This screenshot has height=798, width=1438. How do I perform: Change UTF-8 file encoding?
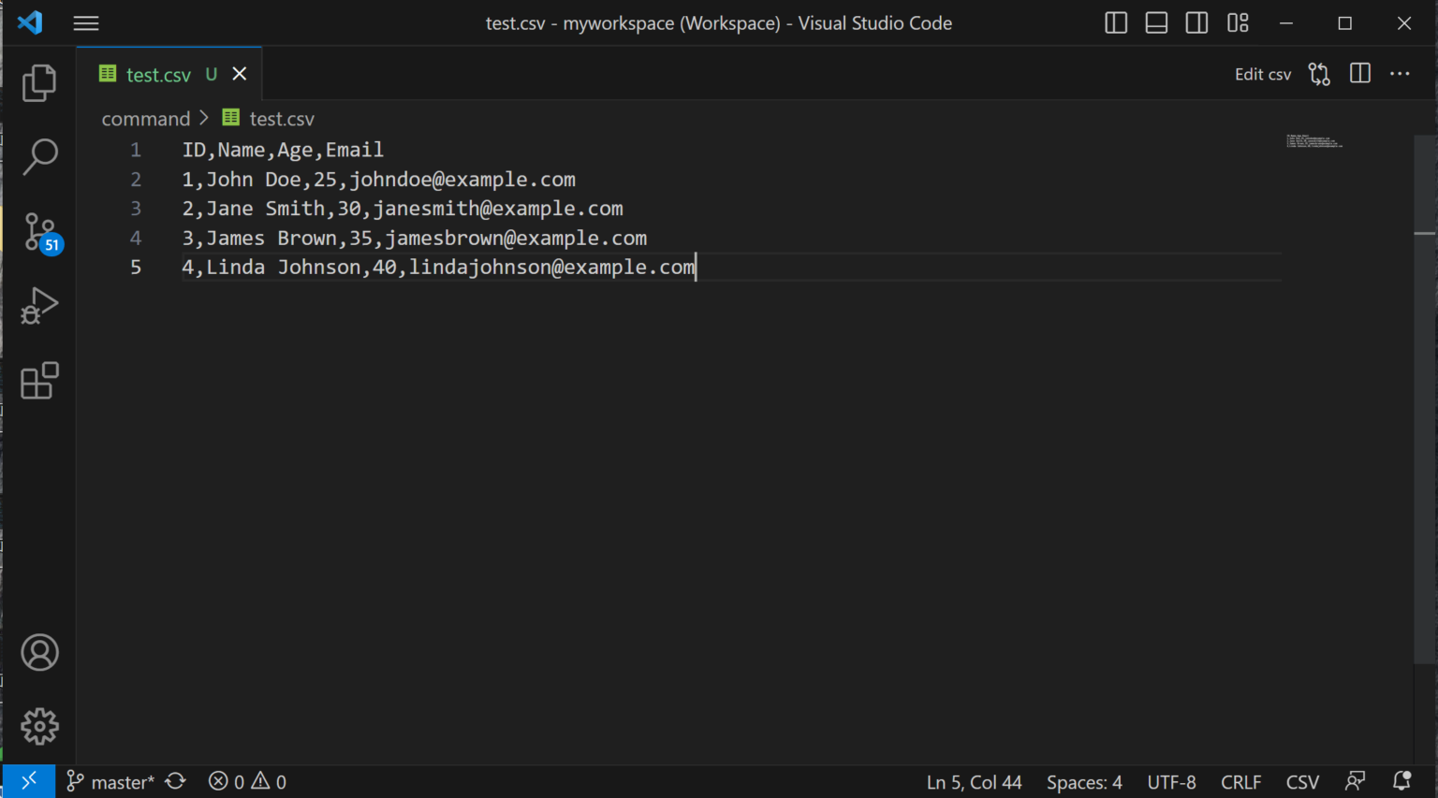point(1171,781)
